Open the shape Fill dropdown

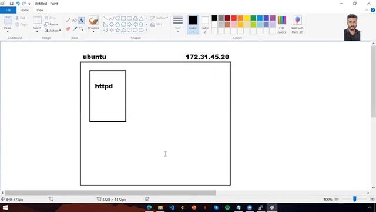point(156,24)
